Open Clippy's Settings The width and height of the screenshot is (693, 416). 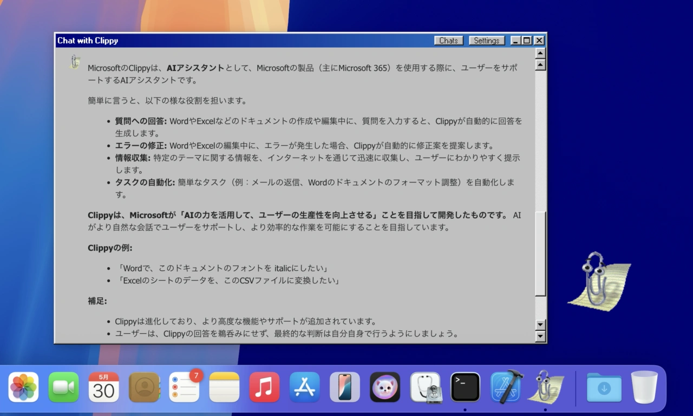[486, 40]
